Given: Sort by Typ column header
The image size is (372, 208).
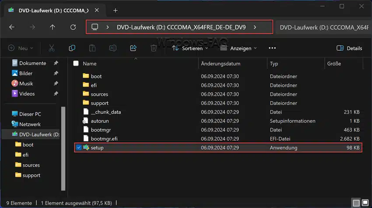Looking at the screenshot, I should 274,63.
